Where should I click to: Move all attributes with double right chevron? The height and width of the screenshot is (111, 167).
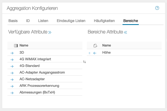(x=50, y=32)
